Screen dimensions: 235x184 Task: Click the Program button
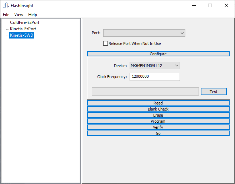(158, 121)
